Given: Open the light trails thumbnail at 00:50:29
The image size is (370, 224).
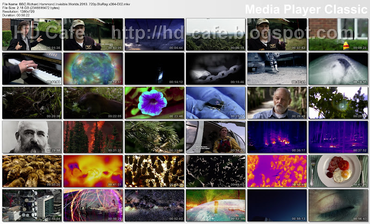Looking at the screenshot, I should (x=93, y=205).
